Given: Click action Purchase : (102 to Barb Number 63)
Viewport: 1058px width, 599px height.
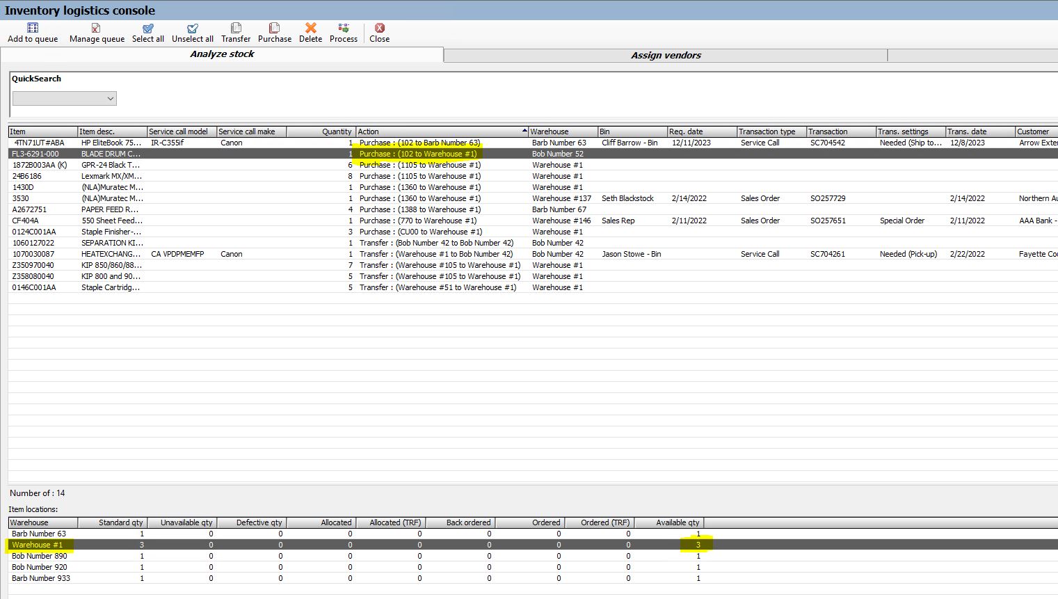Looking at the screenshot, I should pyautogui.click(x=419, y=143).
